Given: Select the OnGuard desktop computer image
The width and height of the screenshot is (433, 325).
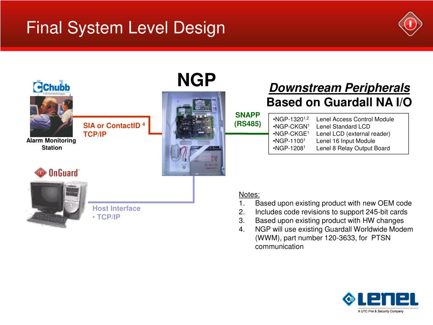Looking at the screenshot, I should tap(57, 204).
